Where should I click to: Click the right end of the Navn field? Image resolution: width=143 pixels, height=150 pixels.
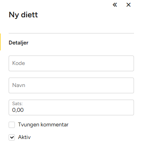130,85
